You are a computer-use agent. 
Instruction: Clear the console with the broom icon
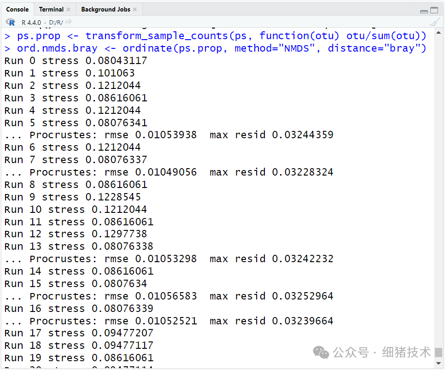(434, 22)
